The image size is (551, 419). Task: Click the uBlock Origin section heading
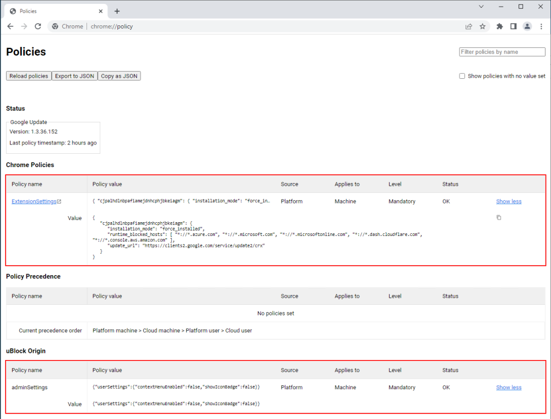coord(26,351)
